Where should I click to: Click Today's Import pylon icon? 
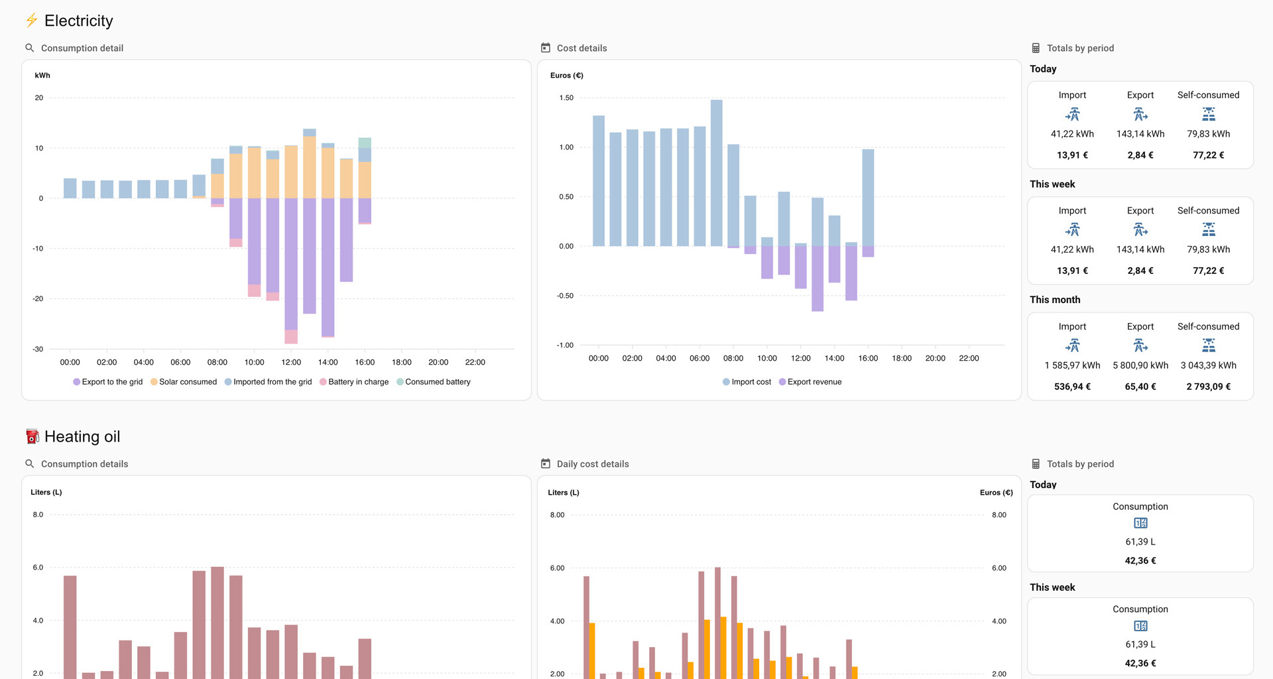[1072, 115]
